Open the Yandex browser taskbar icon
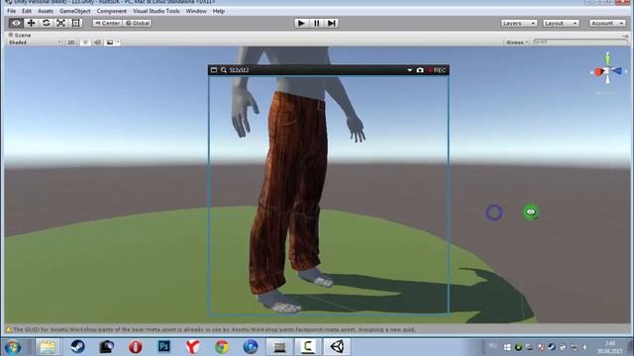634x356 pixels. click(193, 347)
